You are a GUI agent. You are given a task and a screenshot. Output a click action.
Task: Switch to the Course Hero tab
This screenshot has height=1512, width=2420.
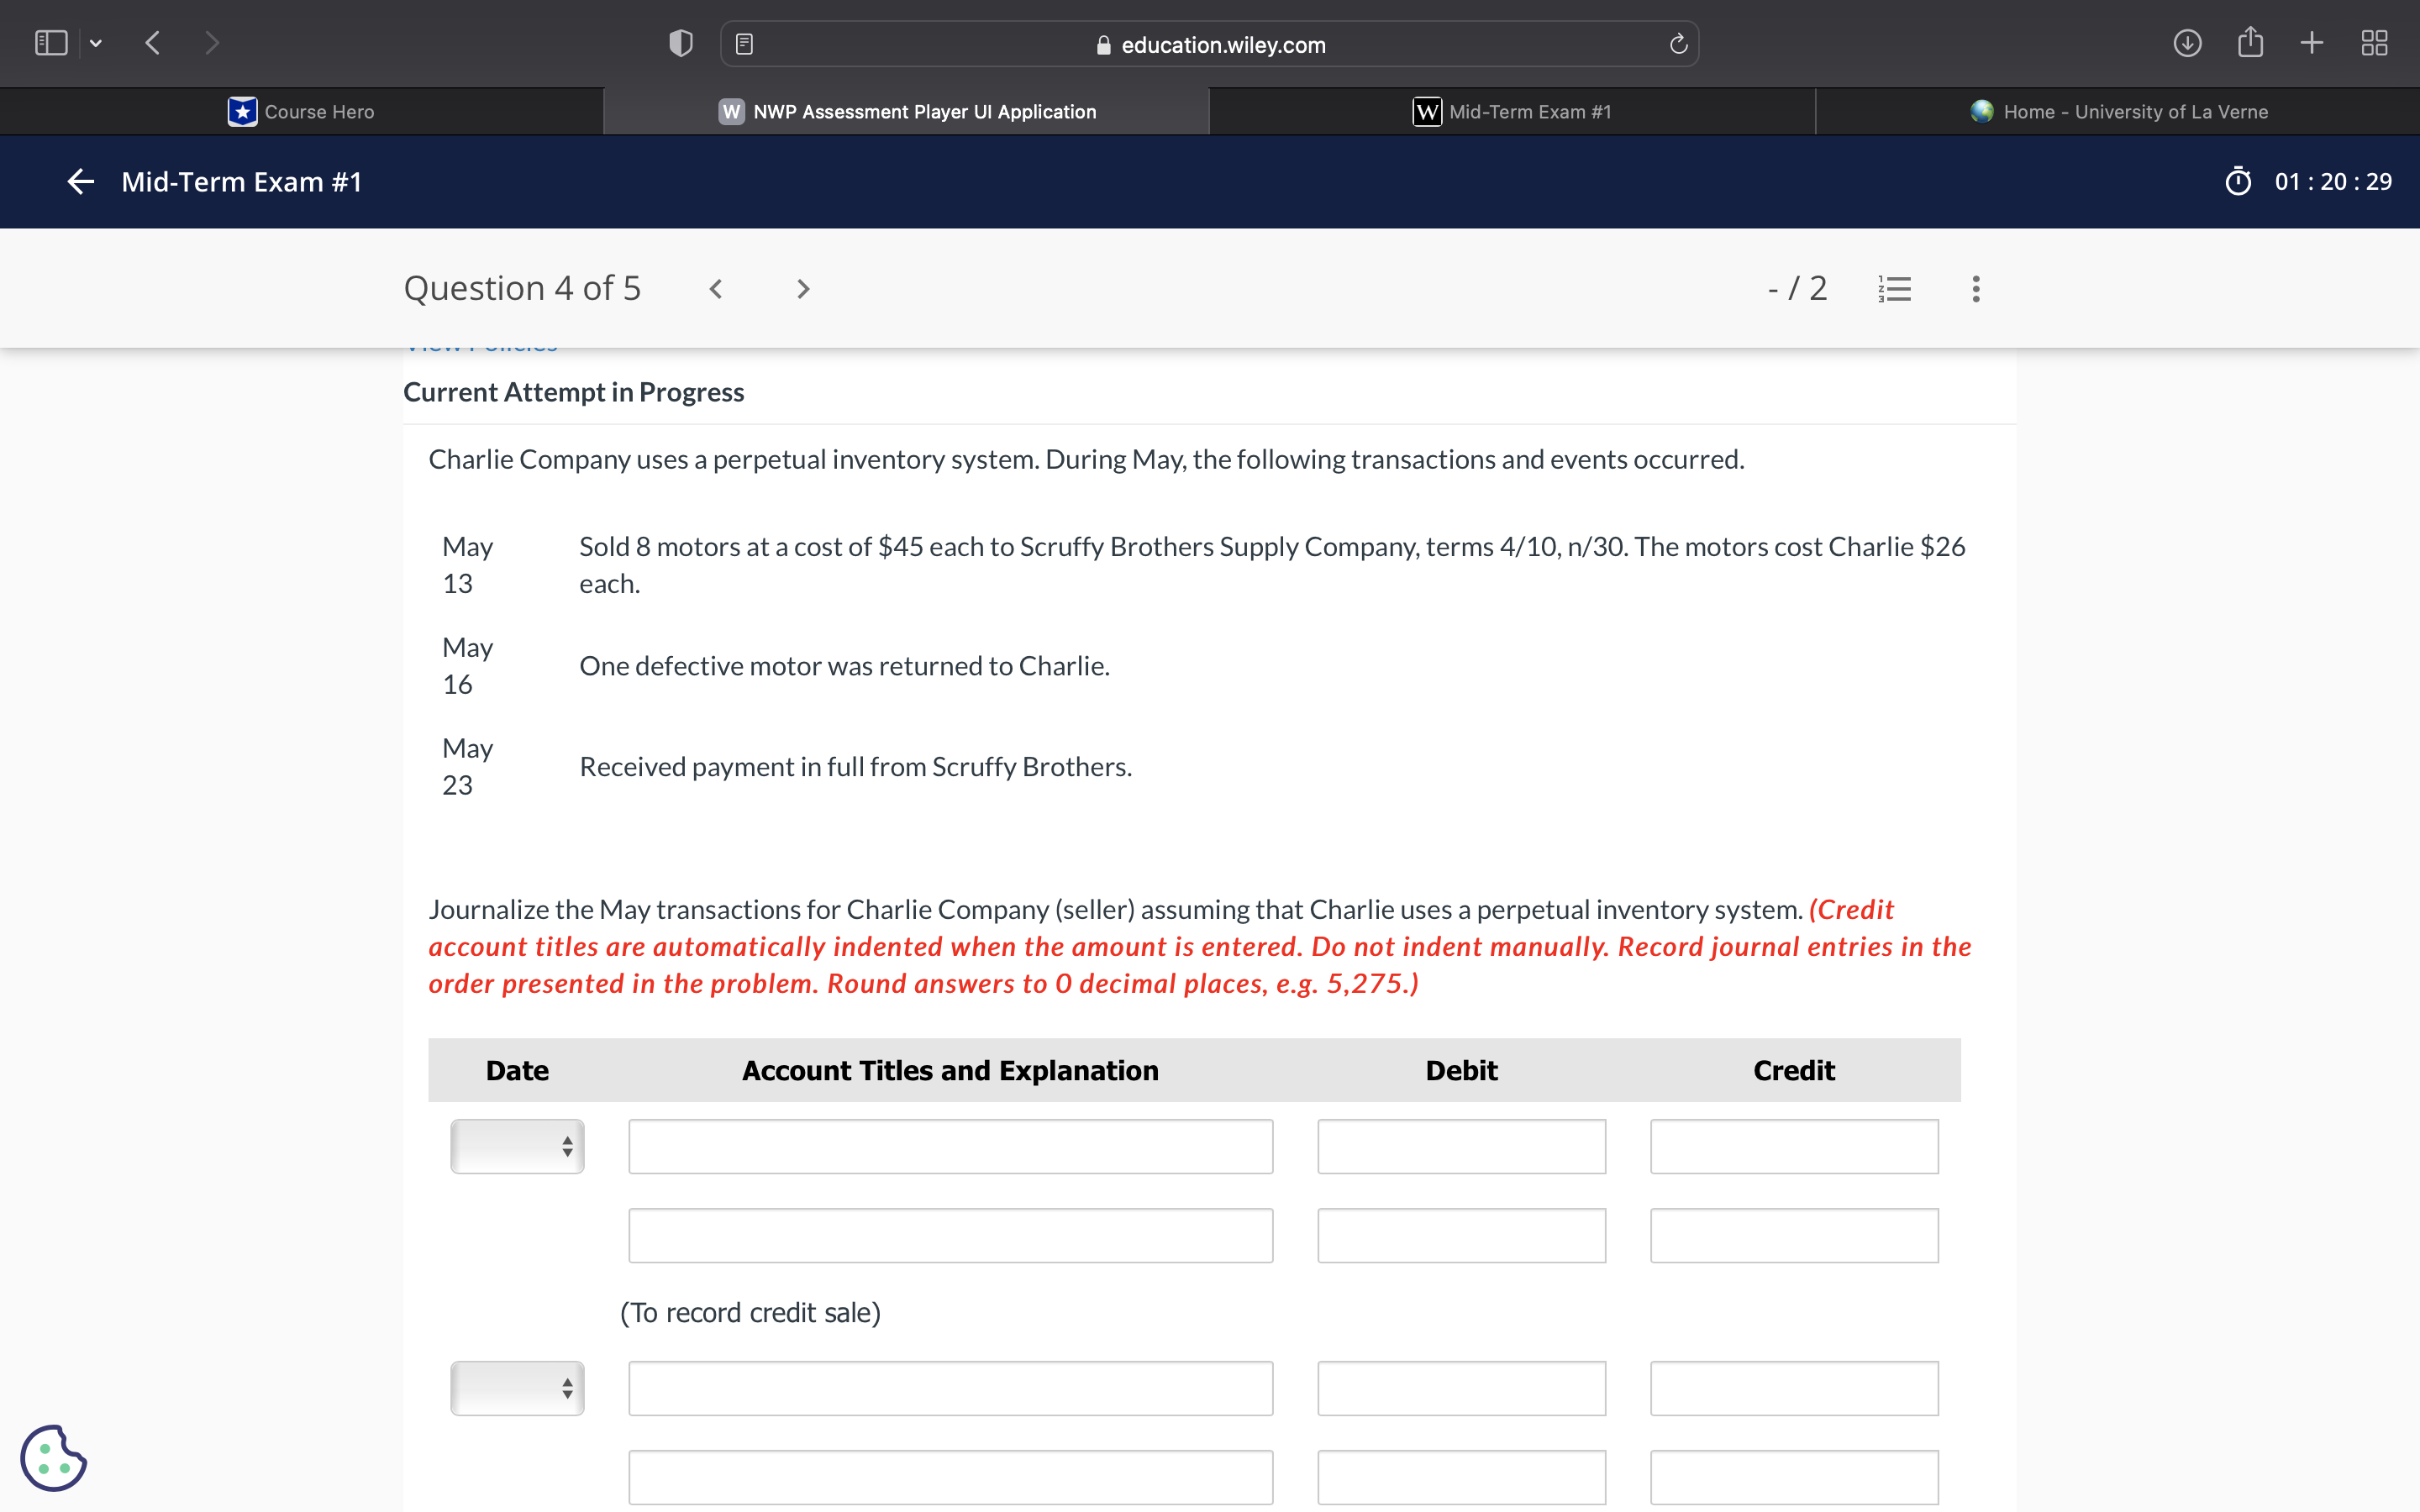(301, 111)
